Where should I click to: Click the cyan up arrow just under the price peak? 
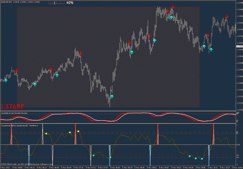point(171,18)
